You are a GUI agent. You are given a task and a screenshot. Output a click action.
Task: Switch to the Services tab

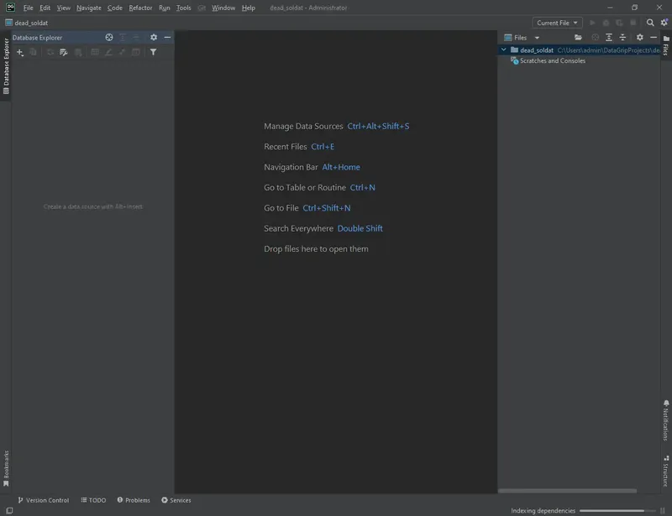[x=176, y=500]
